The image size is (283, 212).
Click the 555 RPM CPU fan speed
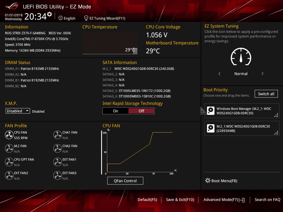pos(21,138)
